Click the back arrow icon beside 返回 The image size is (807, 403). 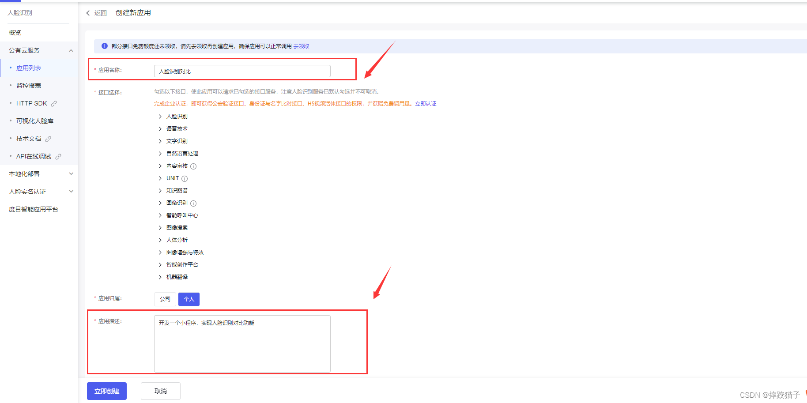coord(88,13)
